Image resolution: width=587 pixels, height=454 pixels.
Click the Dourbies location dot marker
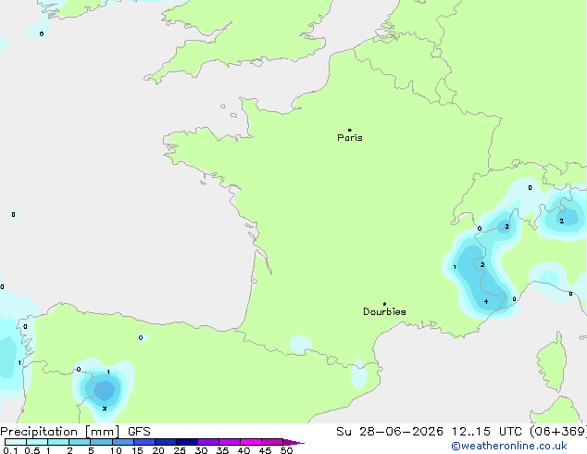click(x=384, y=304)
